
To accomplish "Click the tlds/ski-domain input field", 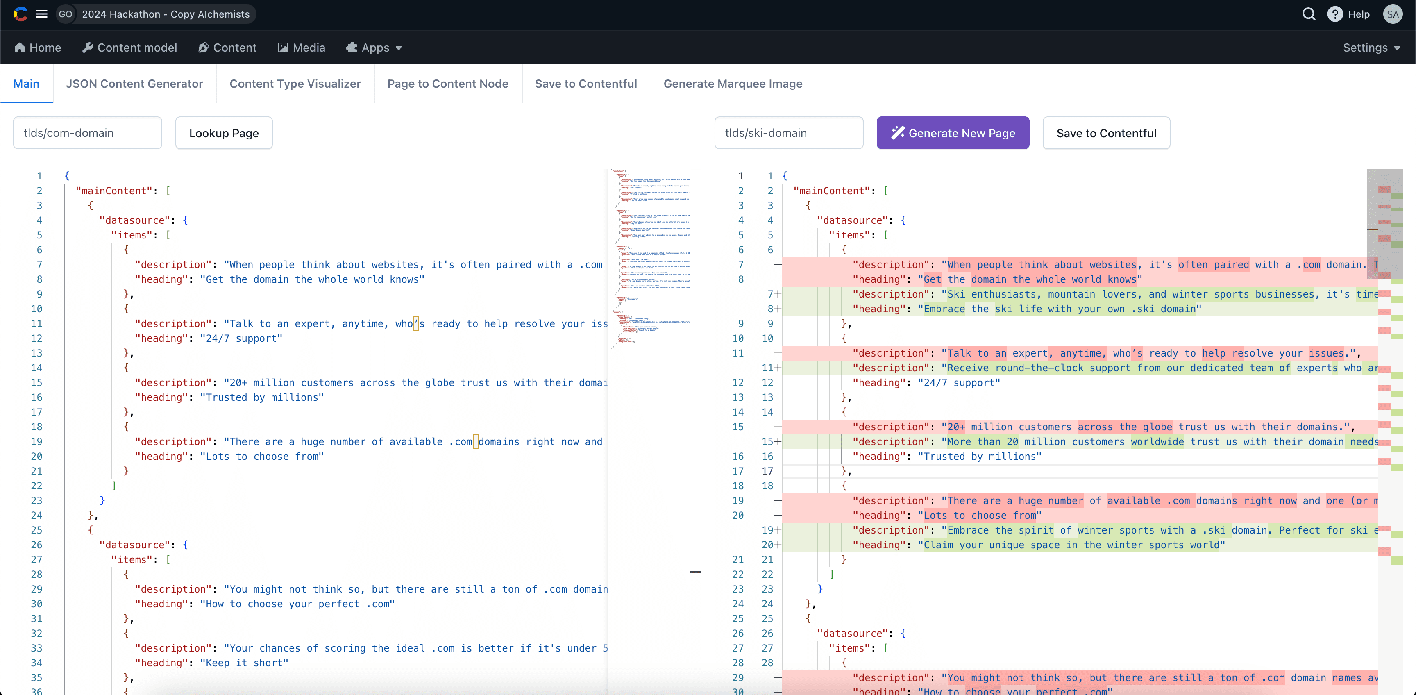I will pyautogui.click(x=787, y=133).
